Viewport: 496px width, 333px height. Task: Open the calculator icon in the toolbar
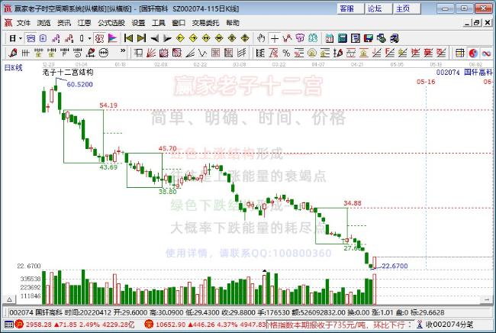click(343, 39)
